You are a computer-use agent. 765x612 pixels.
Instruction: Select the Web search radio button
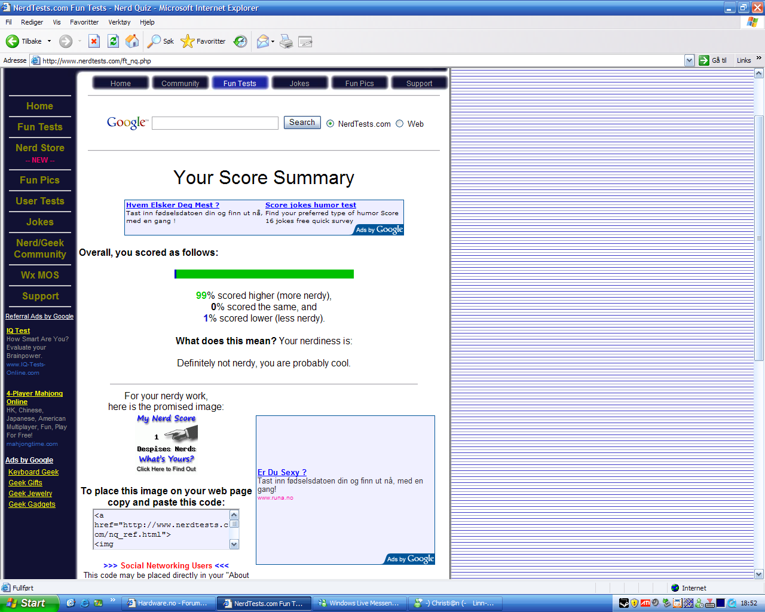tap(400, 124)
